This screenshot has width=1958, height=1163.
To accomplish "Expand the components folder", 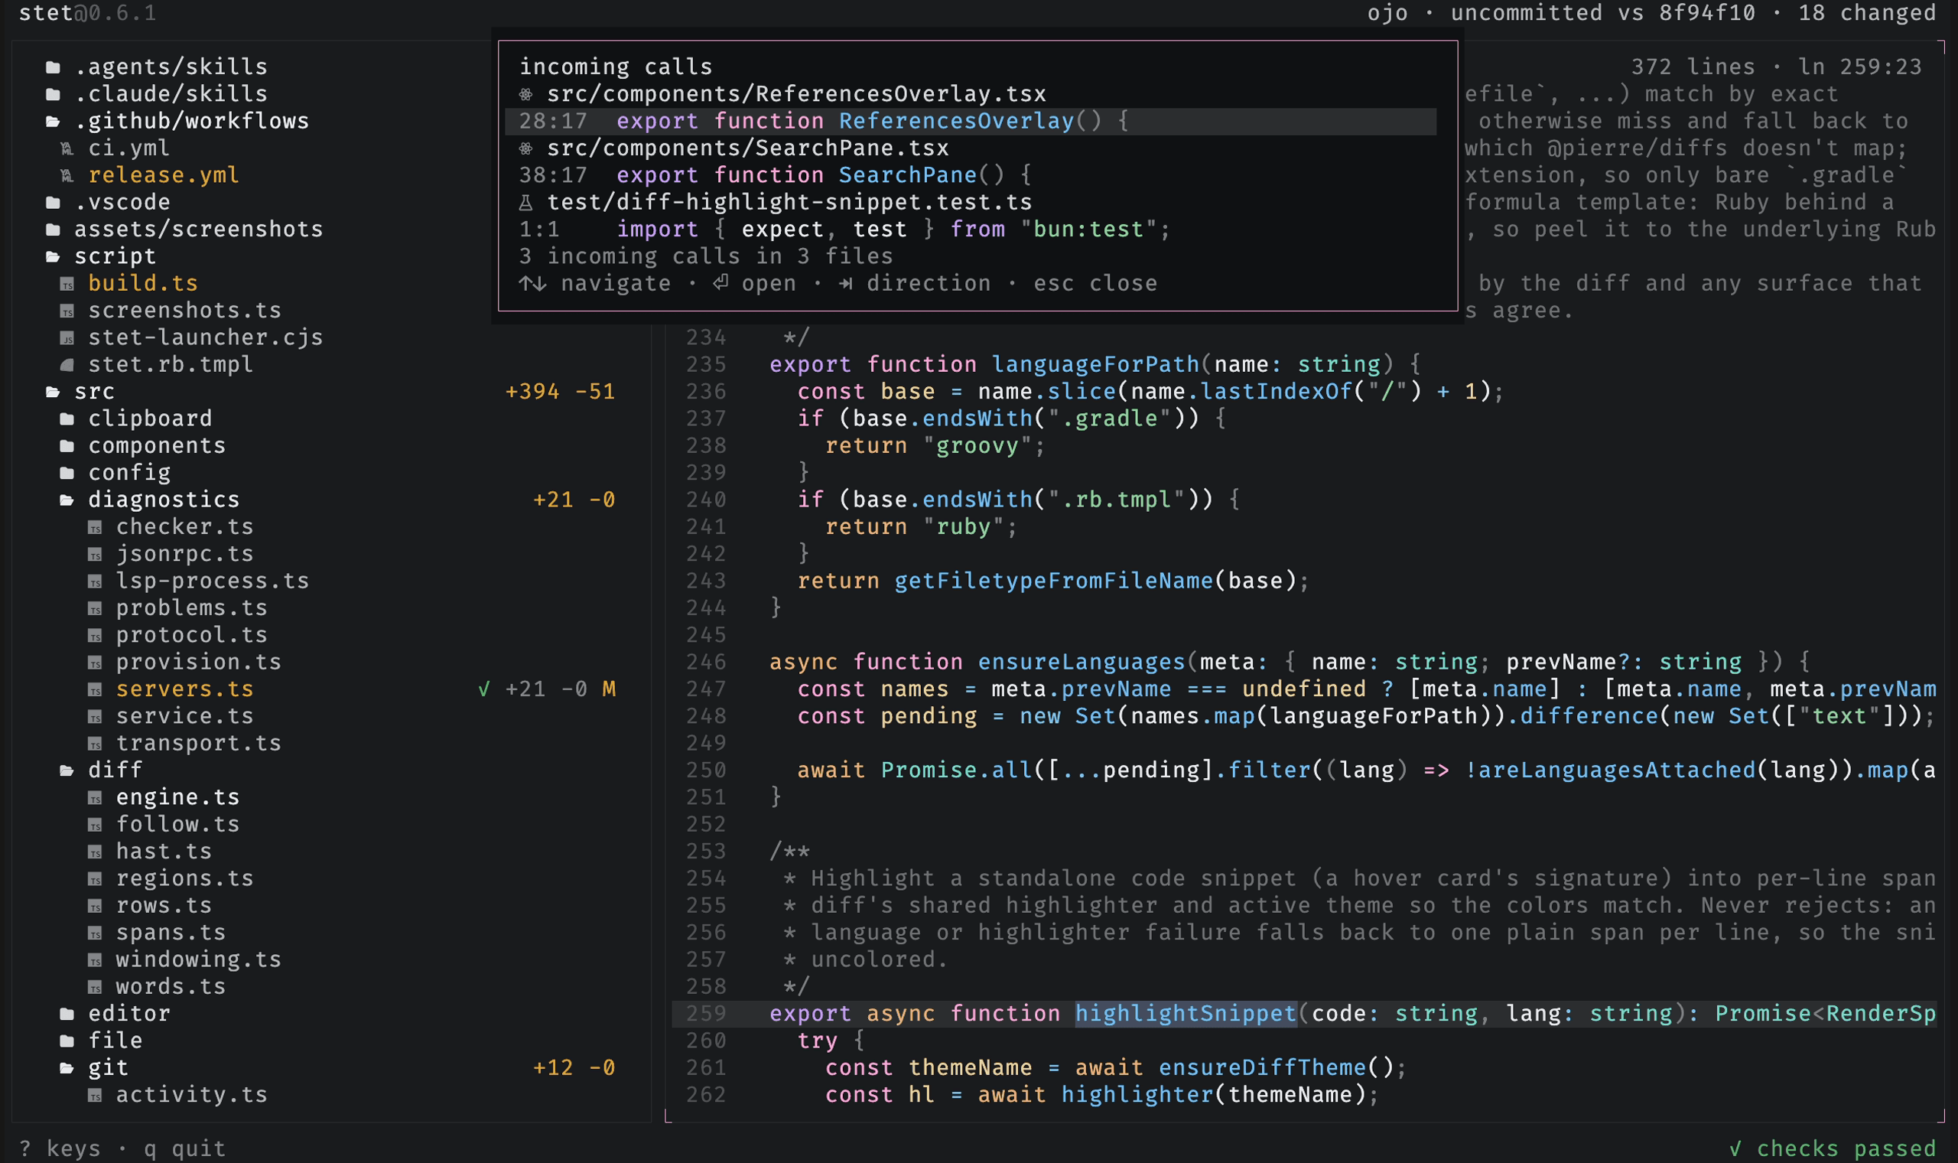I will (67, 446).
